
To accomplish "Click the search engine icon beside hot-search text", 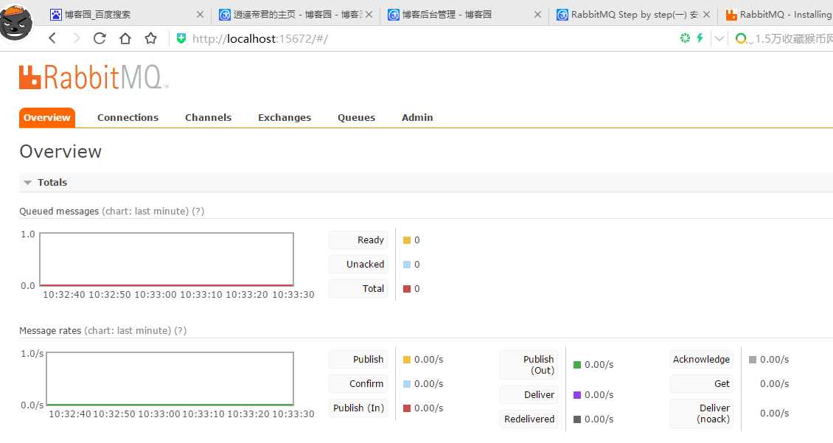I will 741,38.
